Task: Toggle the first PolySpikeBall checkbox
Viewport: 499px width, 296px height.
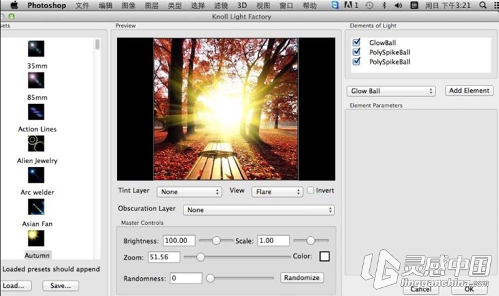Action: pyautogui.click(x=356, y=52)
